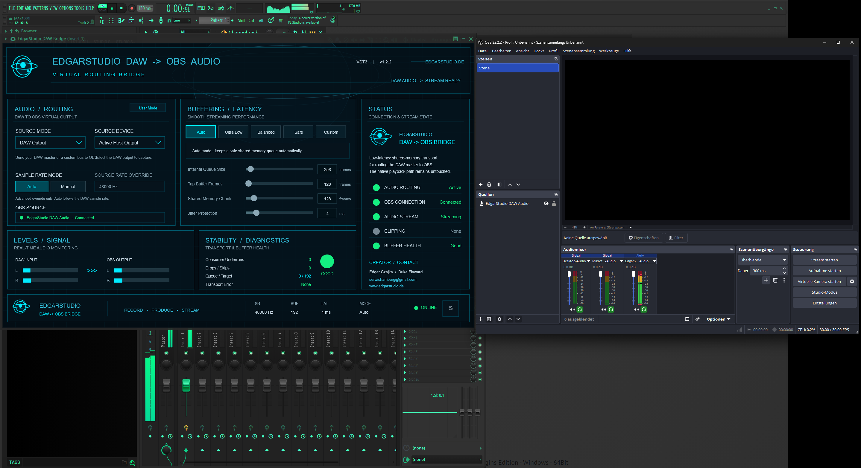Select Balanced buffering preset

point(266,132)
